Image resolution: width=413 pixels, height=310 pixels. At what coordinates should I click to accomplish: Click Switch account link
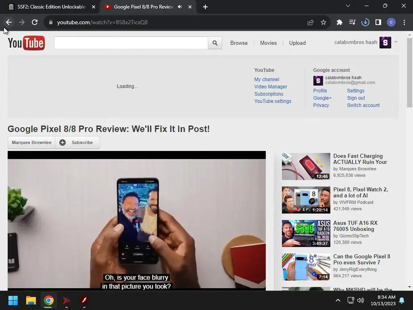pos(363,105)
